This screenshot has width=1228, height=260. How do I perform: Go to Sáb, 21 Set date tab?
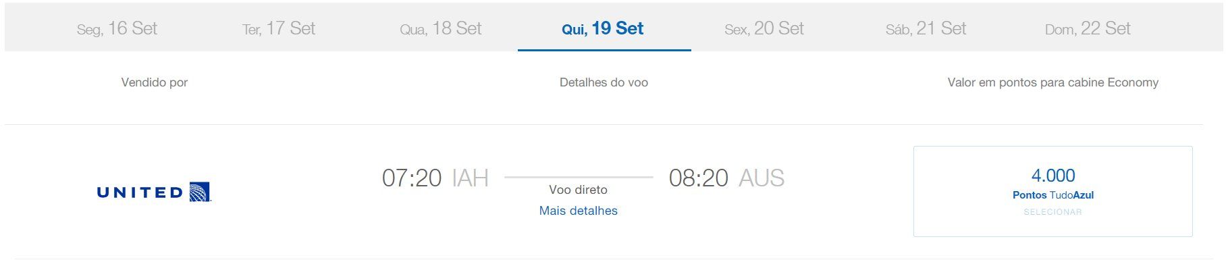click(x=926, y=28)
